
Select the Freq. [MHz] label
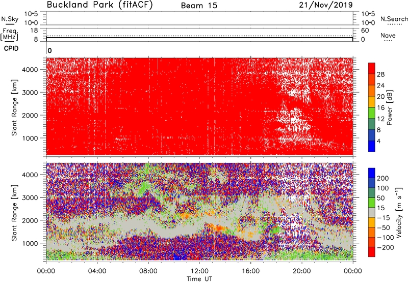[x=9, y=34]
